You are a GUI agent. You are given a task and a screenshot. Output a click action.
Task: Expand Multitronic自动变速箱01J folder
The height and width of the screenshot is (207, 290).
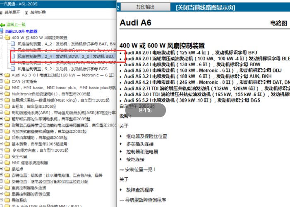point(1,94)
